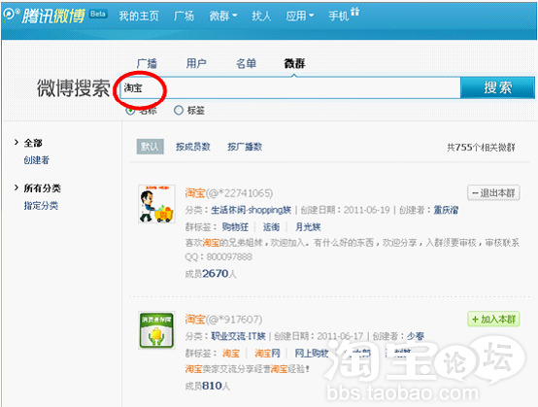This screenshot has height=407, width=538.
Task: Click the 指定分类 link
Action: pyautogui.click(x=41, y=206)
